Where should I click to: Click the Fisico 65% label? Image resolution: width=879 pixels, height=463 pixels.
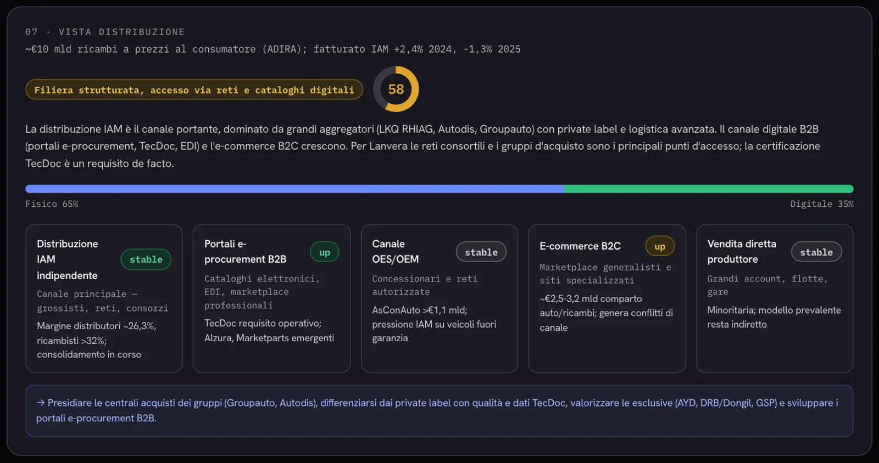(x=52, y=204)
